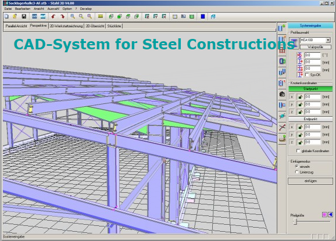Select the solid green cube display icon
The image size is (336, 241).
pyautogui.click(x=120, y=16)
